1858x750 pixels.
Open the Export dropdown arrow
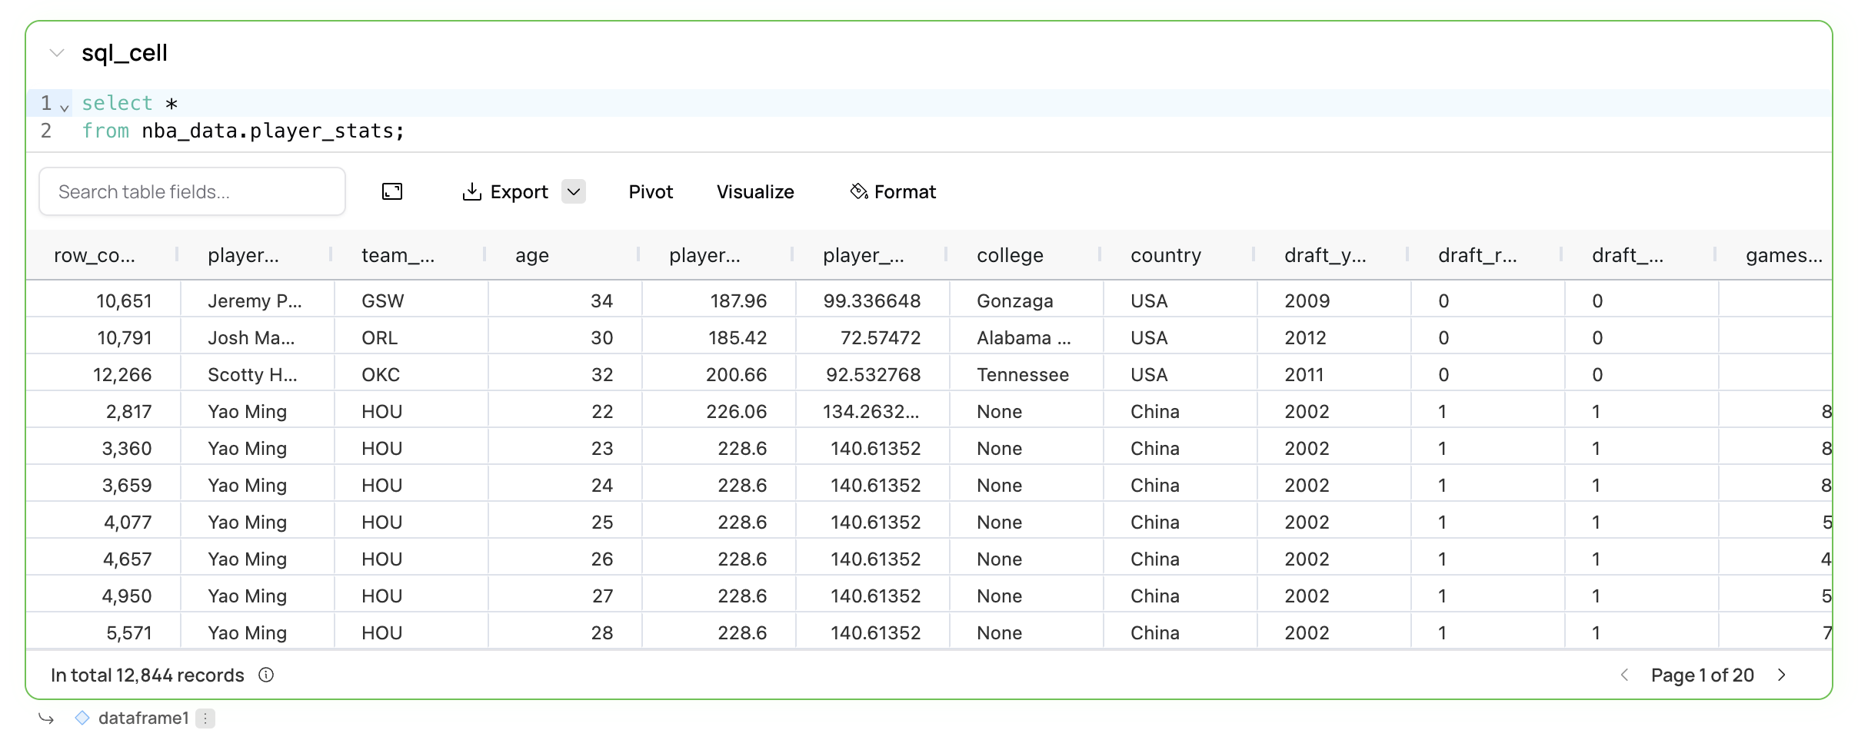574,191
